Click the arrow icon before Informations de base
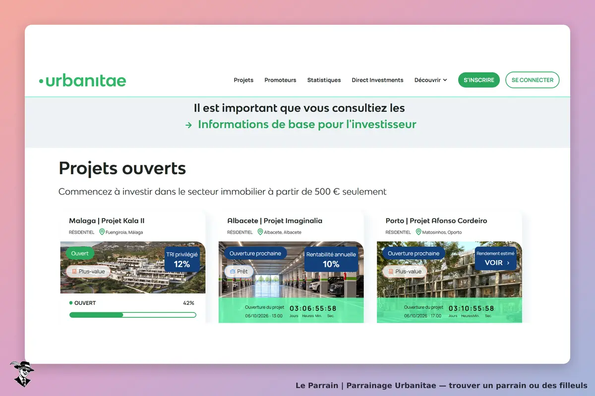Viewport: 595px width, 396px height. (188, 125)
